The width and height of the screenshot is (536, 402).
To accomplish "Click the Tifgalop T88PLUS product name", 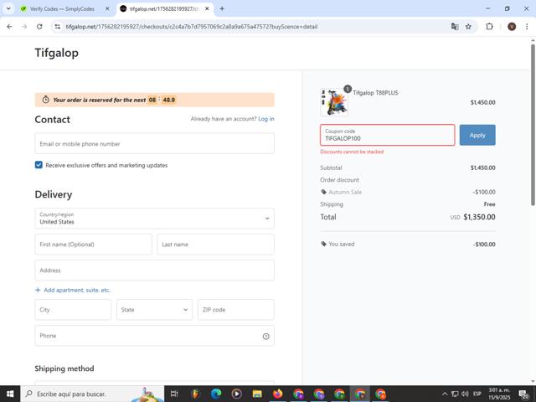I will tap(375, 93).
